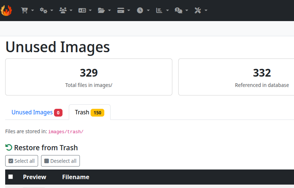This screenshot has width=294, height=188.
Task: Open the shopping cart catalog menu icon
Action: 24,10
